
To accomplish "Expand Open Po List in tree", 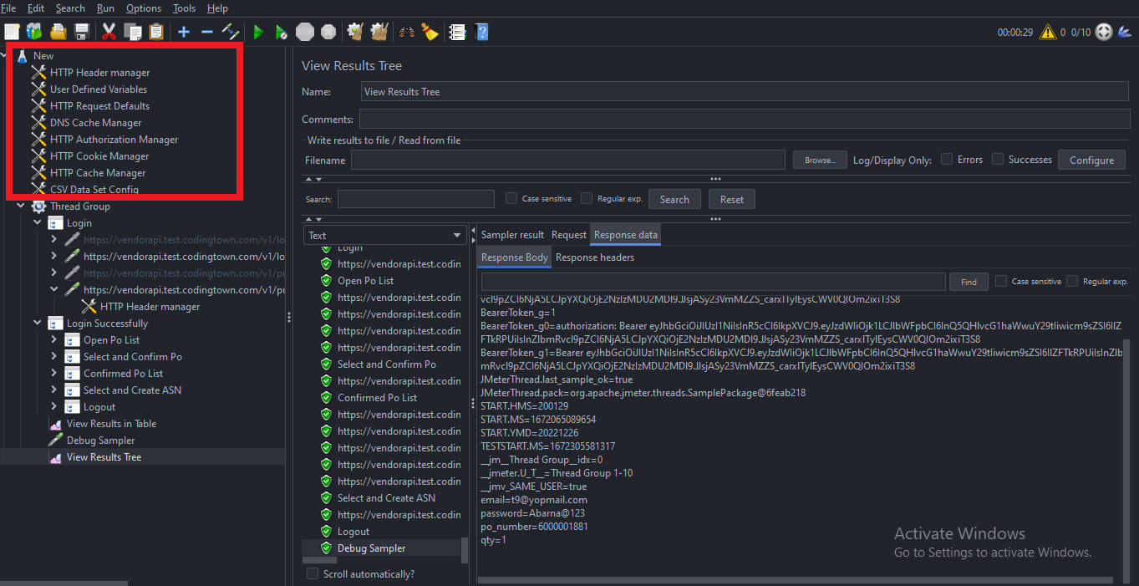I will [x=54, y=340].
